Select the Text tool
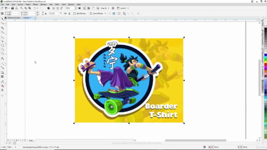 (x=3, y=58)
